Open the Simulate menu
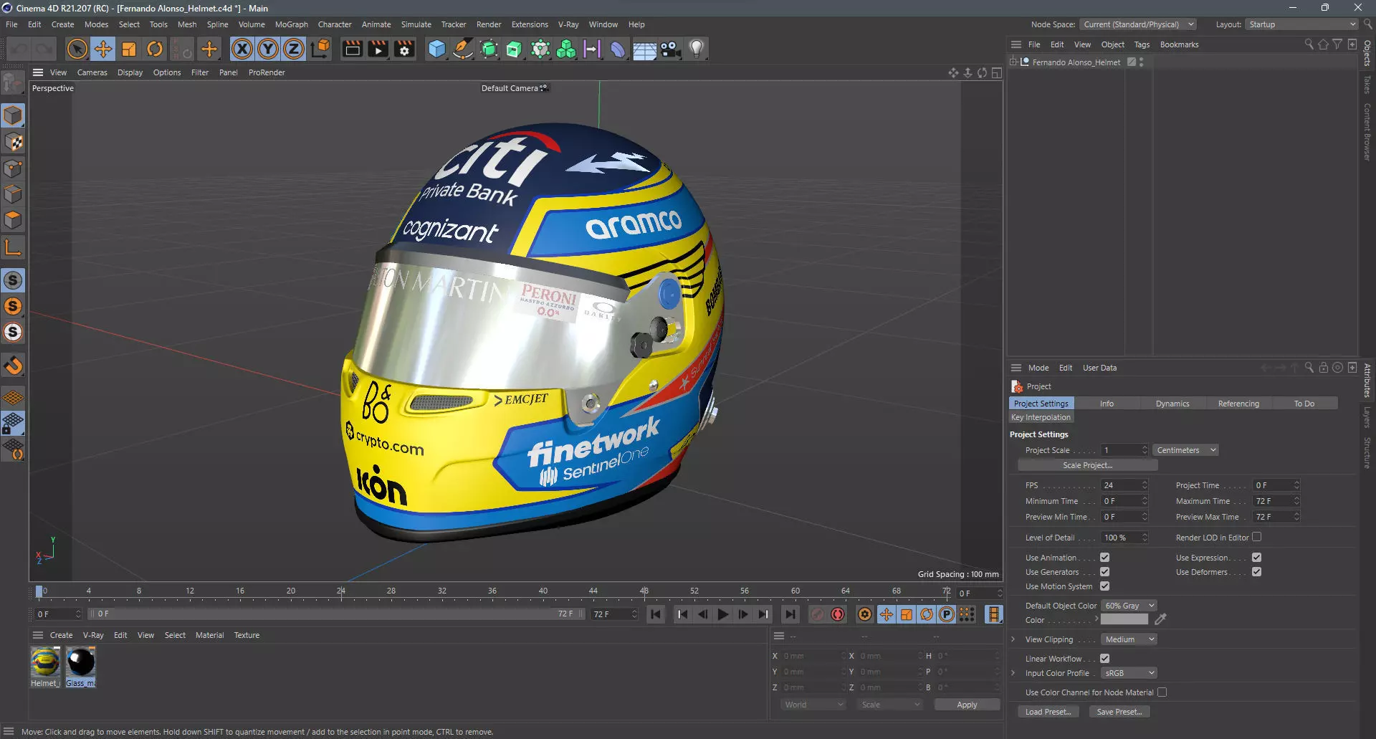The height and width of the screenshot is (739, 1376). click(x=416, y=24)
